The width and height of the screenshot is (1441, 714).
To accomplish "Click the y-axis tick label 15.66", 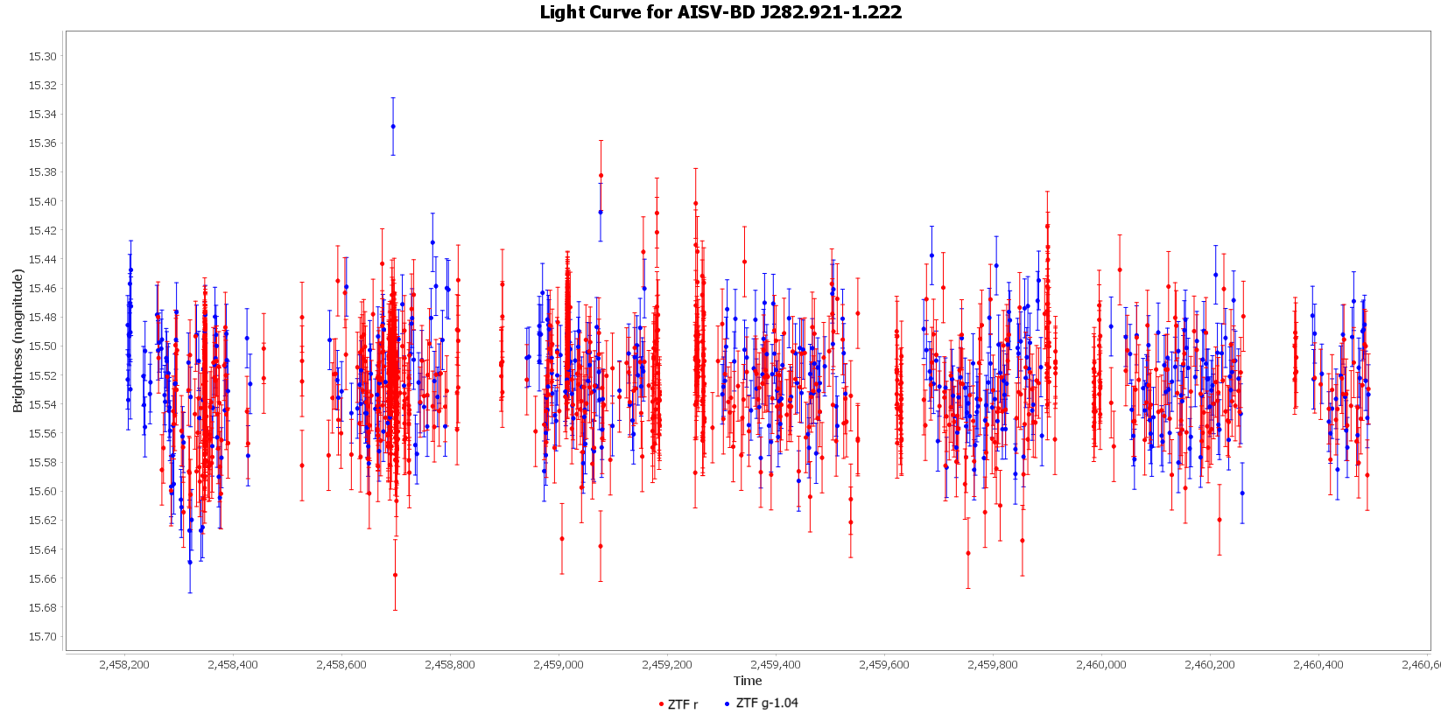I will pyautogui.click(x=42, y=579).
